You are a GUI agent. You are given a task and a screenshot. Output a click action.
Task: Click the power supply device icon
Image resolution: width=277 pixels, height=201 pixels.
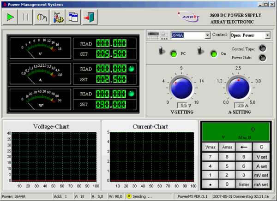pos(158,35)
